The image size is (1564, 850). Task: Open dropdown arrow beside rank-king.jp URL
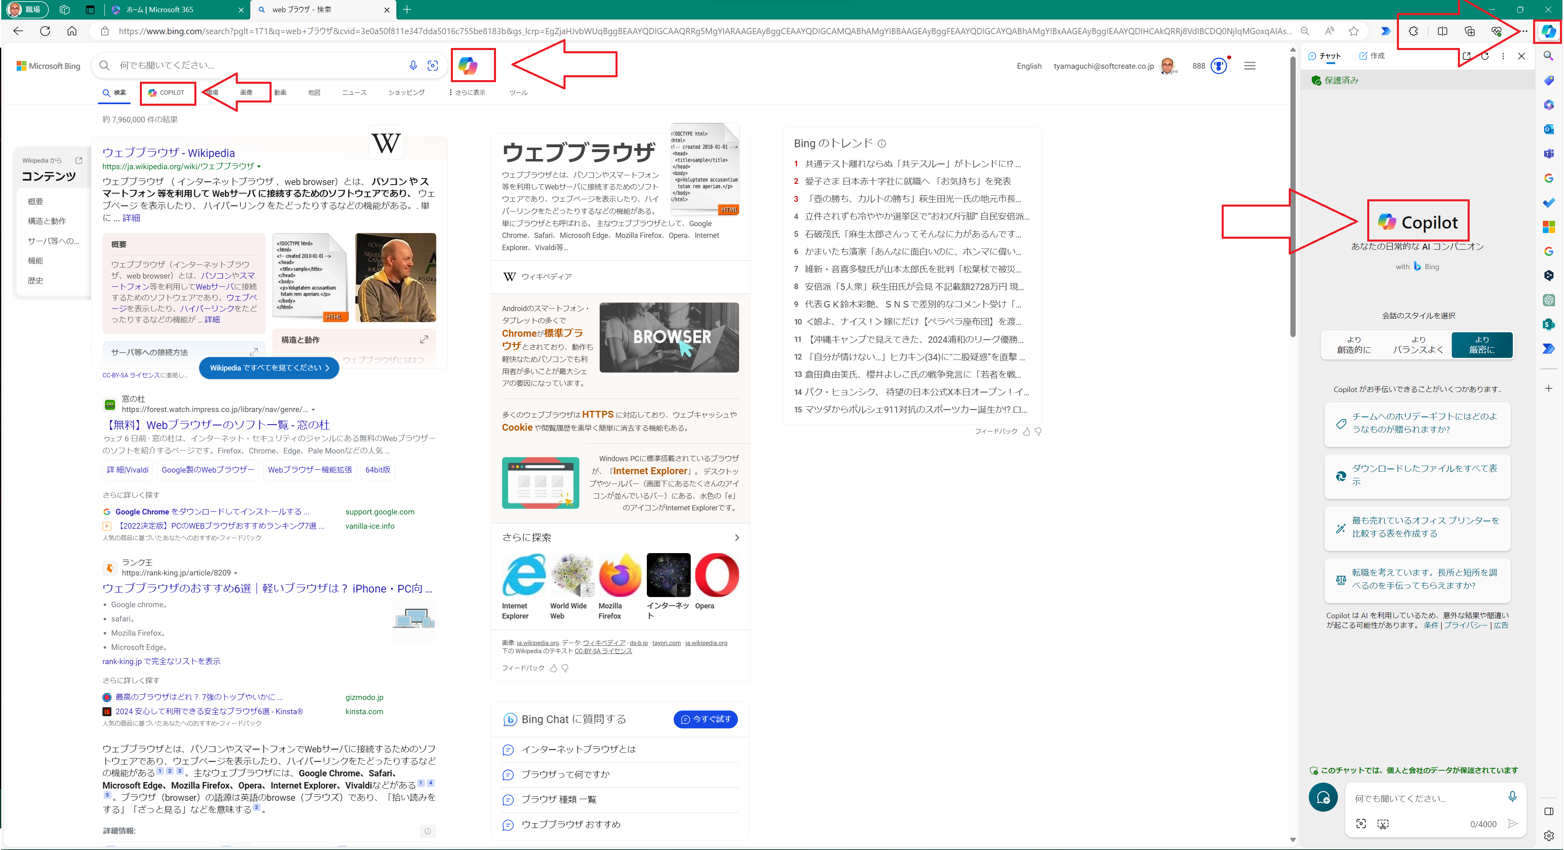235,573
